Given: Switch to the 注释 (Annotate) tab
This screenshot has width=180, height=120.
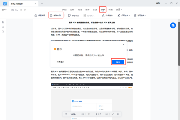Looking at the screenshot, I should click(x=72, y=10).
